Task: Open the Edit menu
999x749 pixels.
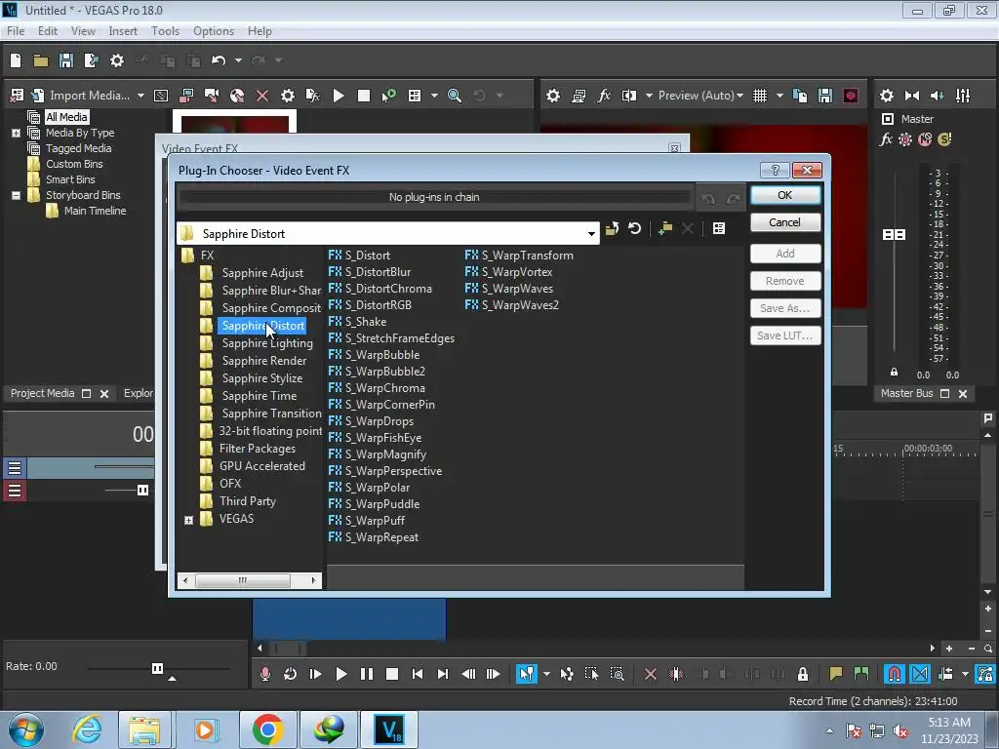Action: (47, 31)
